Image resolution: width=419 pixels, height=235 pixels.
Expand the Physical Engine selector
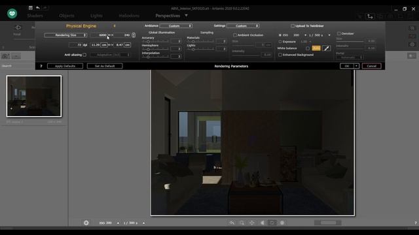[x=115, y=26]
